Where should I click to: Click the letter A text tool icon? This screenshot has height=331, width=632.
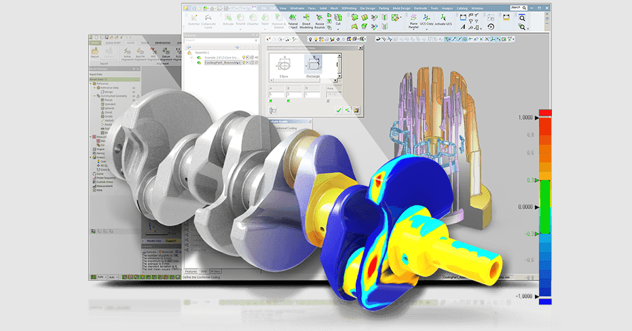click(x=463, y=27)
